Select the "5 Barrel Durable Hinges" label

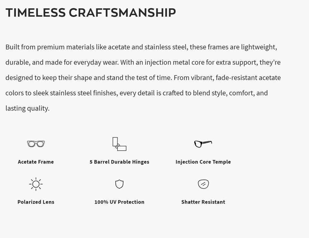coord(119,162)
